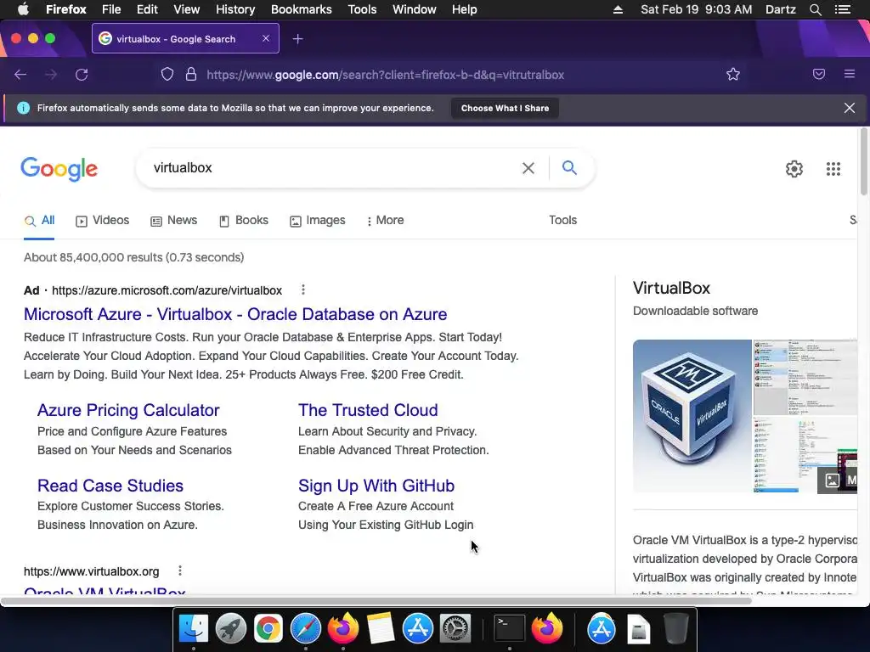Click the Google logo

59,169
